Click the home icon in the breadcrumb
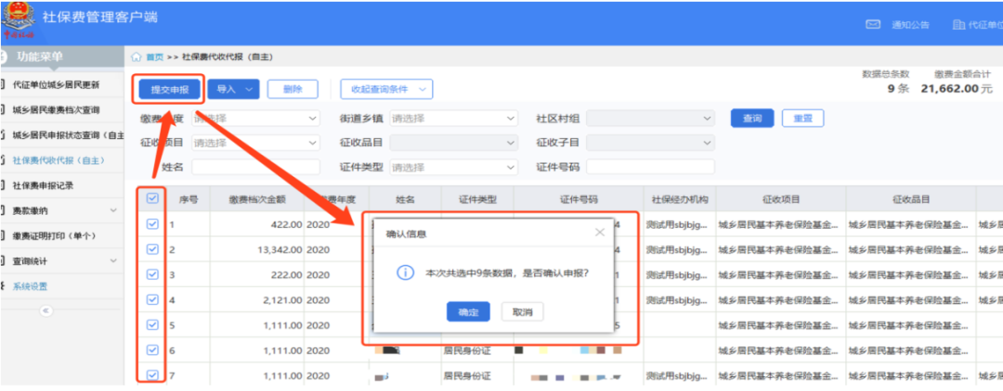The image size is (1003, 391). 136,57
